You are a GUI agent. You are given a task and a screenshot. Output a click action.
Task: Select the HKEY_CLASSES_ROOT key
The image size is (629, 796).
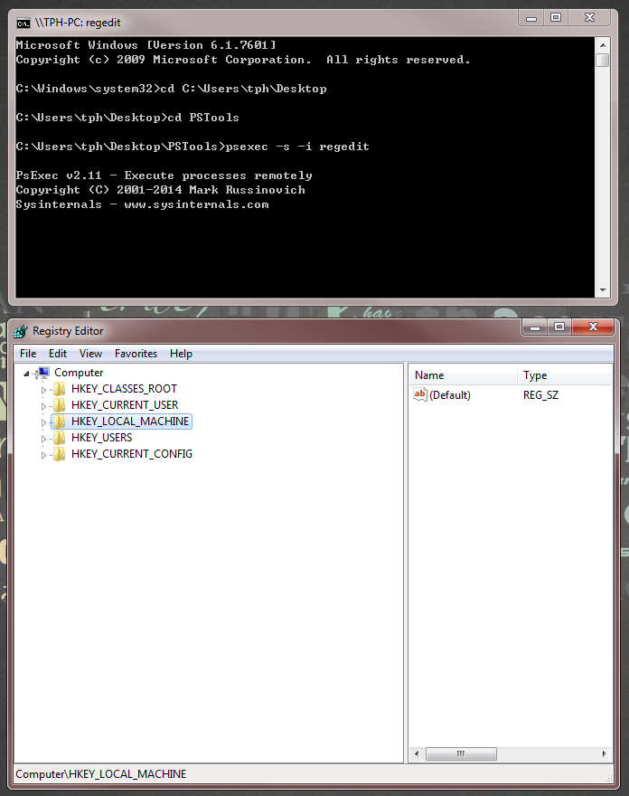(x=125, y=389)
